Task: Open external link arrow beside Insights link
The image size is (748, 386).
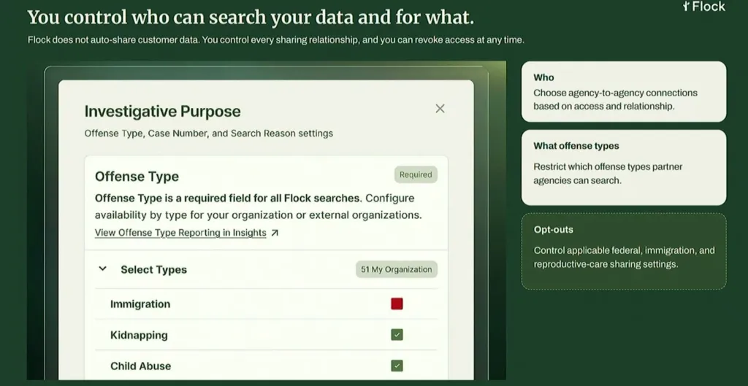Action: tap(275, 233)
